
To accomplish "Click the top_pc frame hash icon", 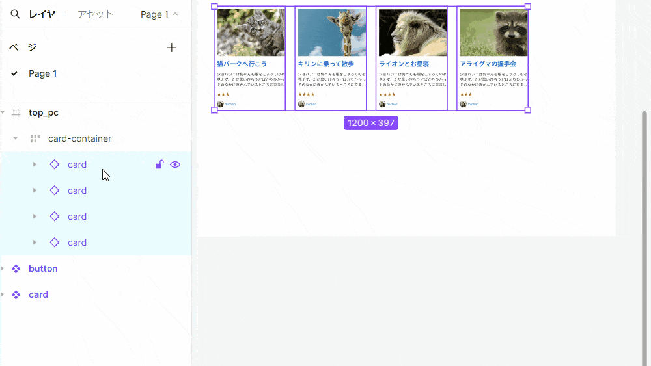I will [16, 112].
